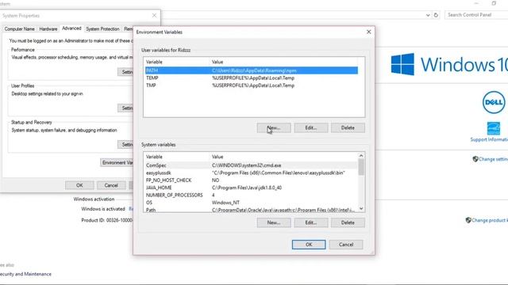Click Support Information icon

click(x=494, y=128)
